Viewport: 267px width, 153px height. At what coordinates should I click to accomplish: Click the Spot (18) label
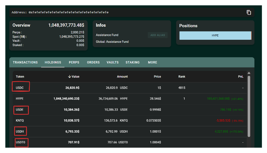[20, 37]
